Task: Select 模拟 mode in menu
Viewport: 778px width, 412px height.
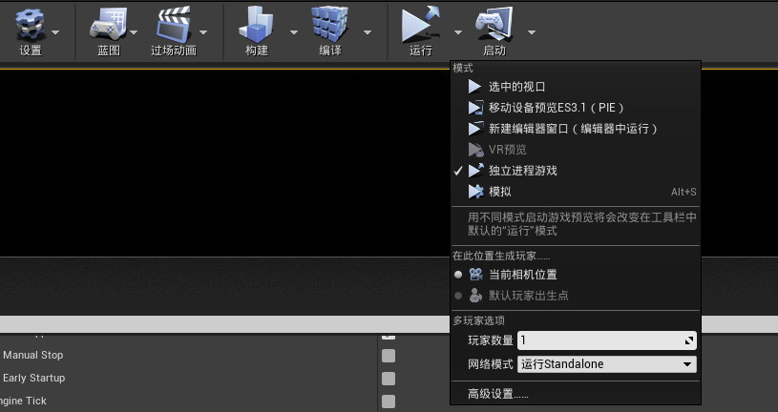Action: pyautogui.click(x=576, y=192)
